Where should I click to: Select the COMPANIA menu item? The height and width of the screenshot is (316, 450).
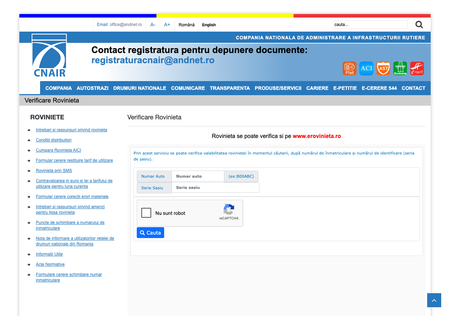58,88
